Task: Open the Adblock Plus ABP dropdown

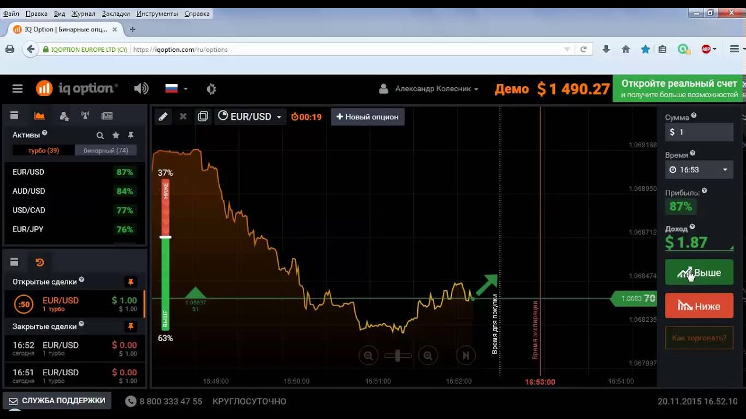Action: click(x=709, y=49)
